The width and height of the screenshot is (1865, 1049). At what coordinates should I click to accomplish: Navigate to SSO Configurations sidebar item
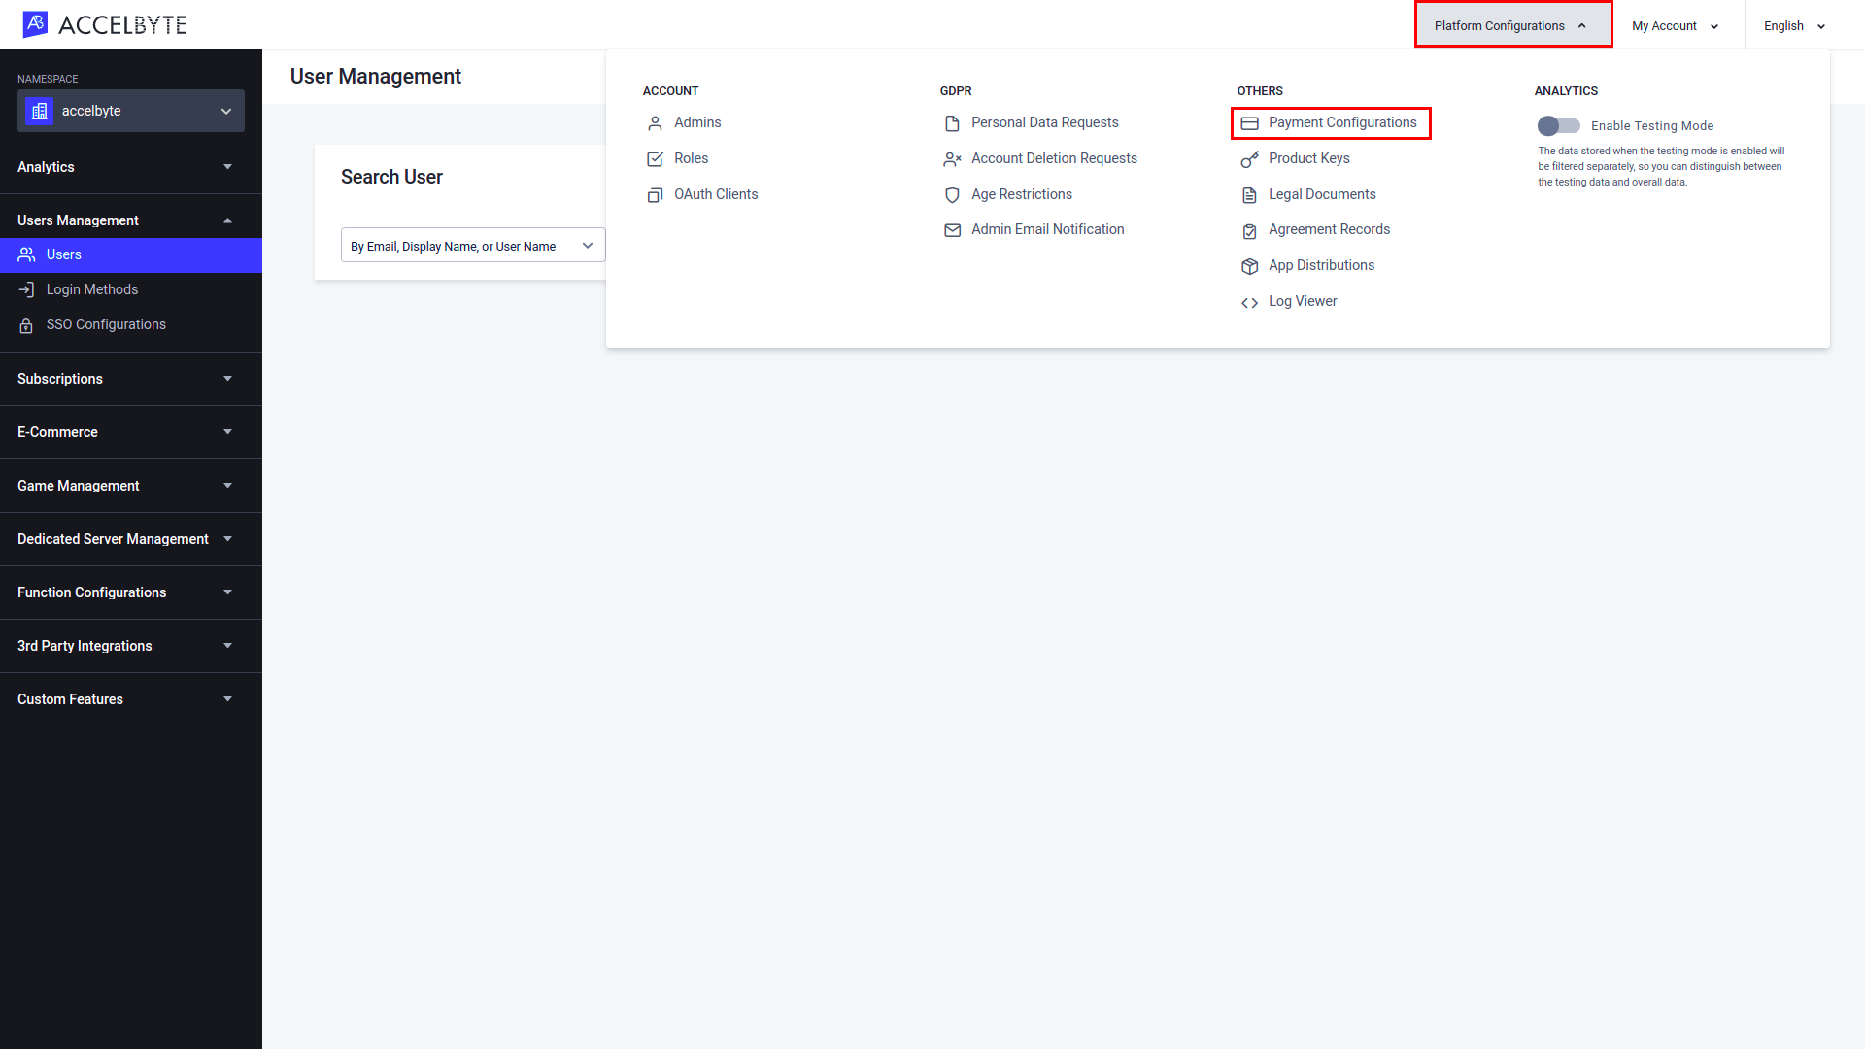pos(105,322)
